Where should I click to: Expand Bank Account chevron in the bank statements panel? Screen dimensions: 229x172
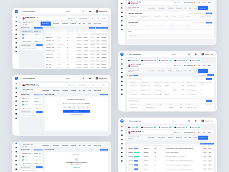click(x=30, y=28)
